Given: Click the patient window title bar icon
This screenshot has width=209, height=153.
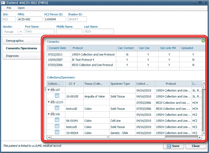Looking at the screenshot, I should coord(3,3).
